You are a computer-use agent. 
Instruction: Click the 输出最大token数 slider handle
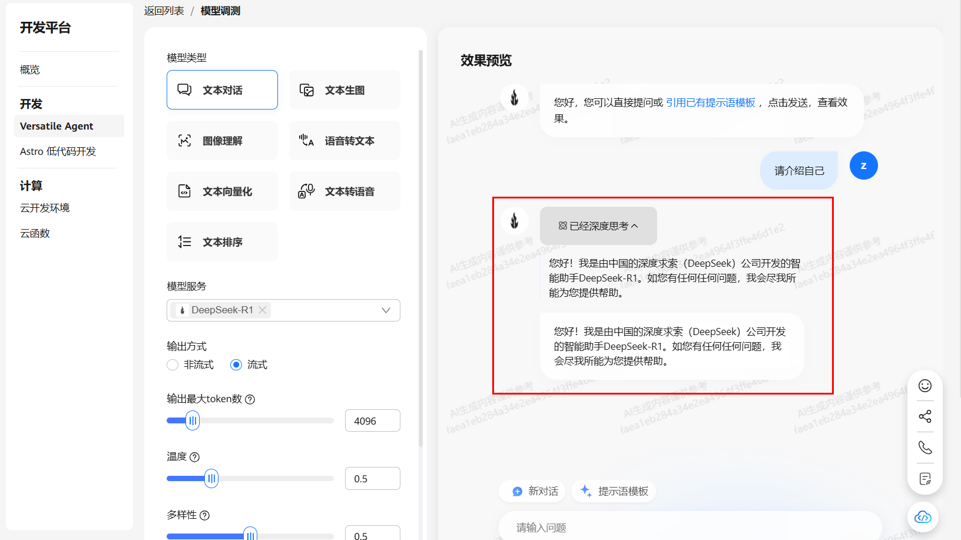193,420
